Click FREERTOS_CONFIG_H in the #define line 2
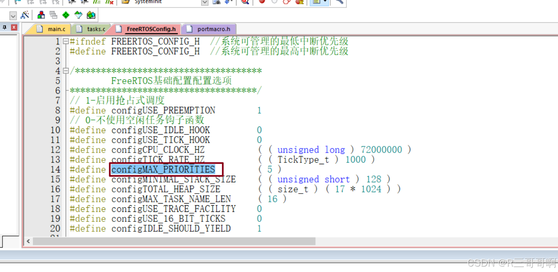This screenshot has width=558, height=272. click(155, 51)
